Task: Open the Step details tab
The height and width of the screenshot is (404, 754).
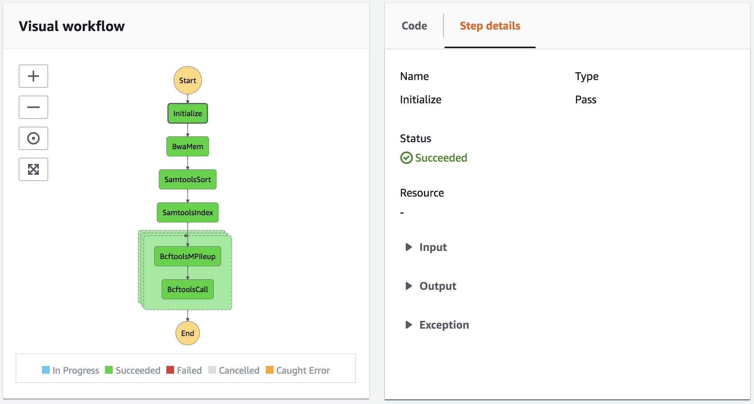Action: pos(490,26)
